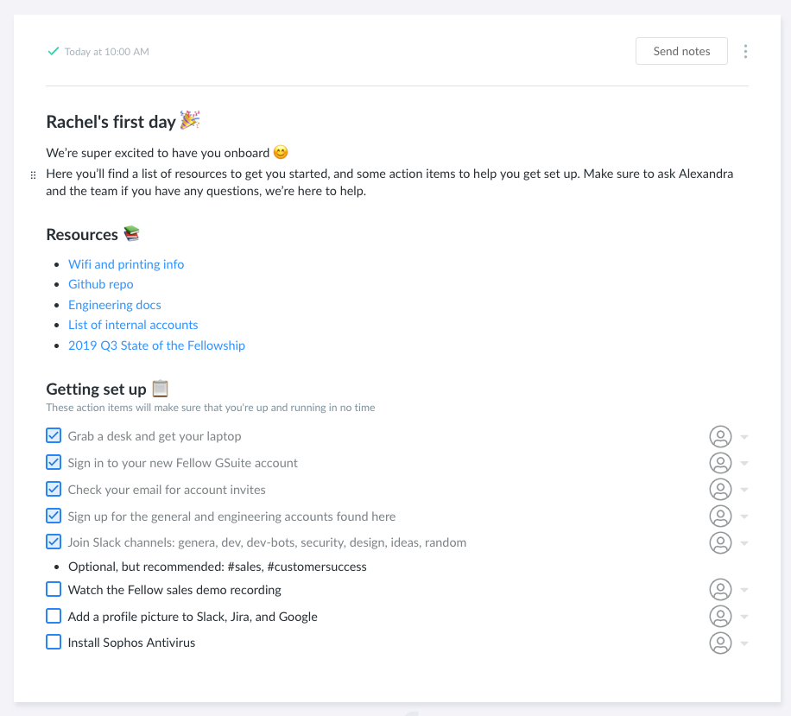This screenshot has width=791, height=716.
Task: Click the drag handle beside the intro paragraph
Action: tap(34, 174)
